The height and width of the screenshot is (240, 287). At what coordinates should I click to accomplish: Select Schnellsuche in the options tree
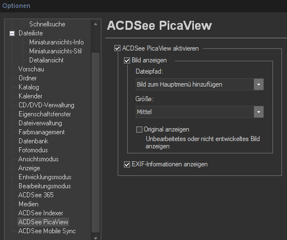coord(47,24)
